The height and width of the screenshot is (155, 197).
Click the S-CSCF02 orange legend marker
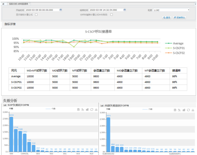[168, 53]
